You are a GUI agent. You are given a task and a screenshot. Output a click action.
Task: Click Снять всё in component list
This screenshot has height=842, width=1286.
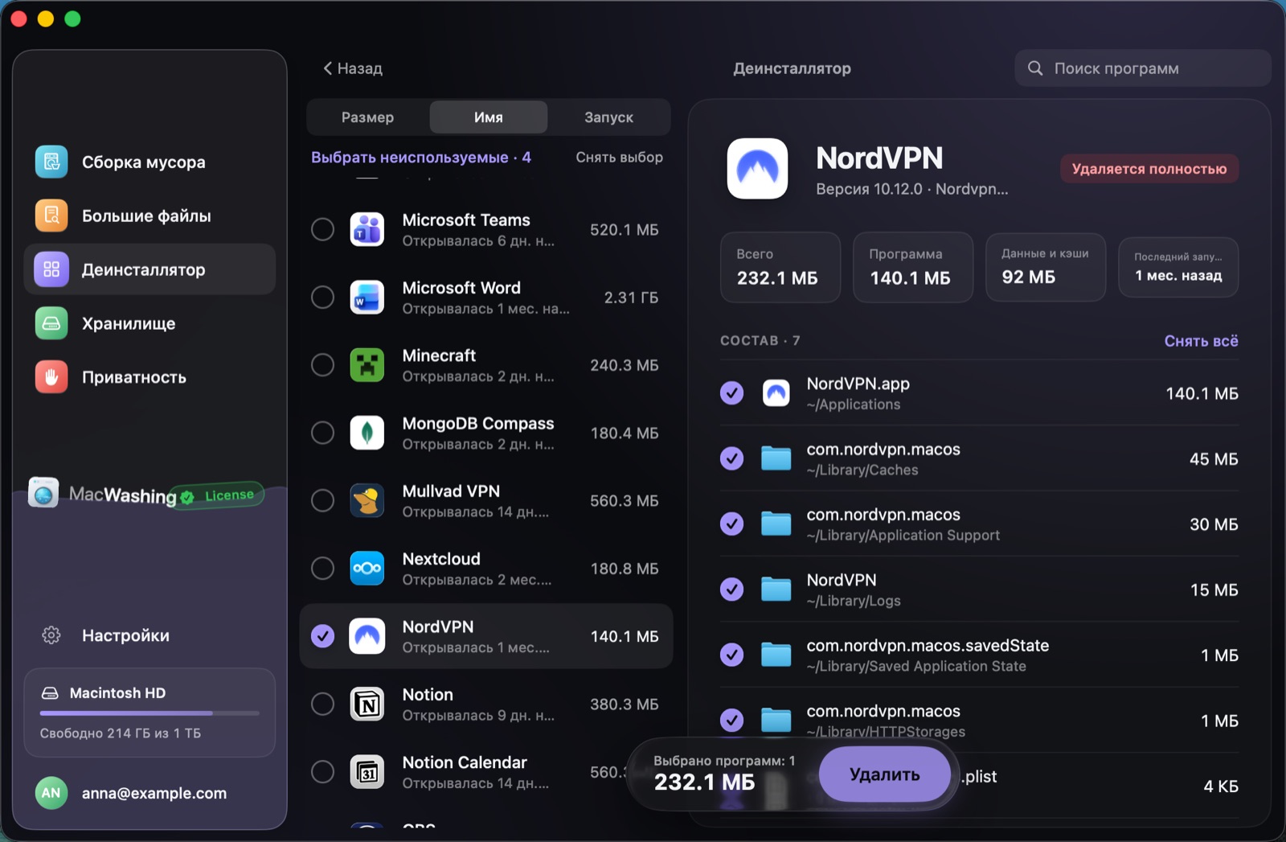tap(1201, 341)
